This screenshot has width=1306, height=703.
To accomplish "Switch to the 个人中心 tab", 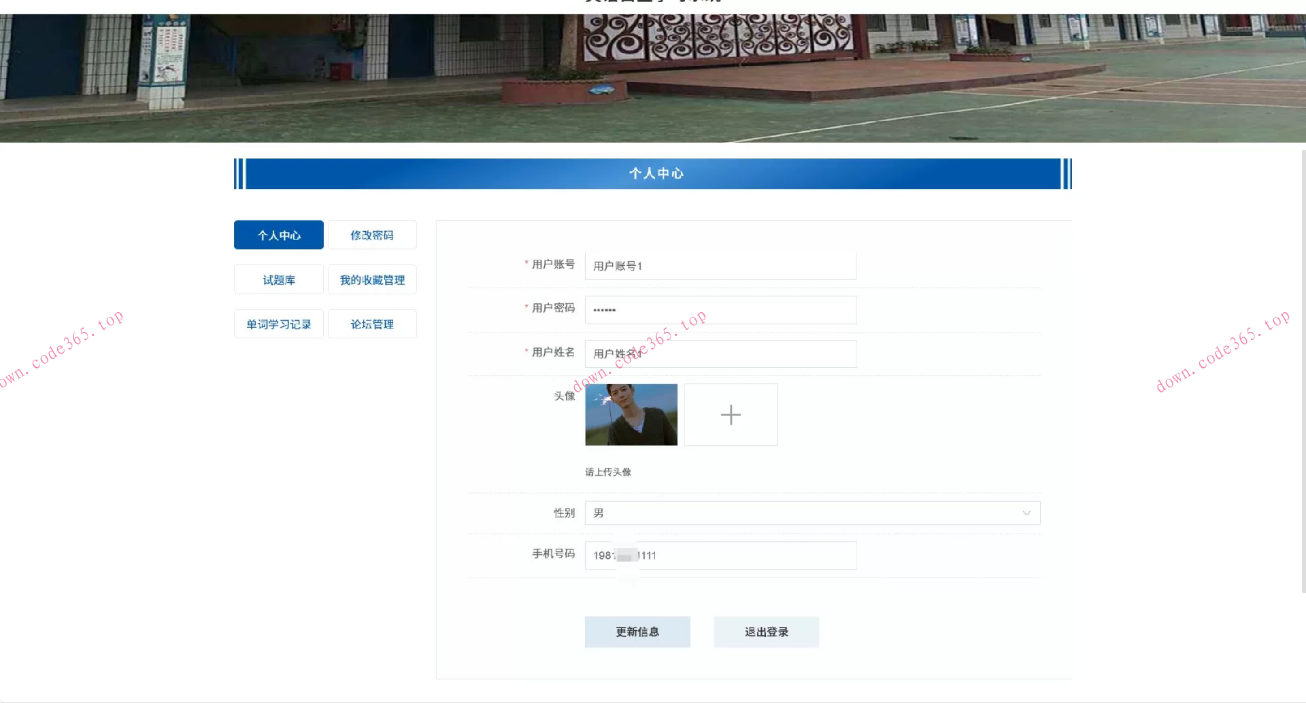I will pyautogui.click(x=278, y=235).
